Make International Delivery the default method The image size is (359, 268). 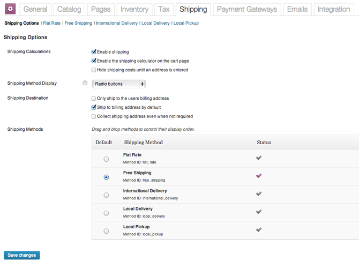pyautogui.click(x=106, y=195)
